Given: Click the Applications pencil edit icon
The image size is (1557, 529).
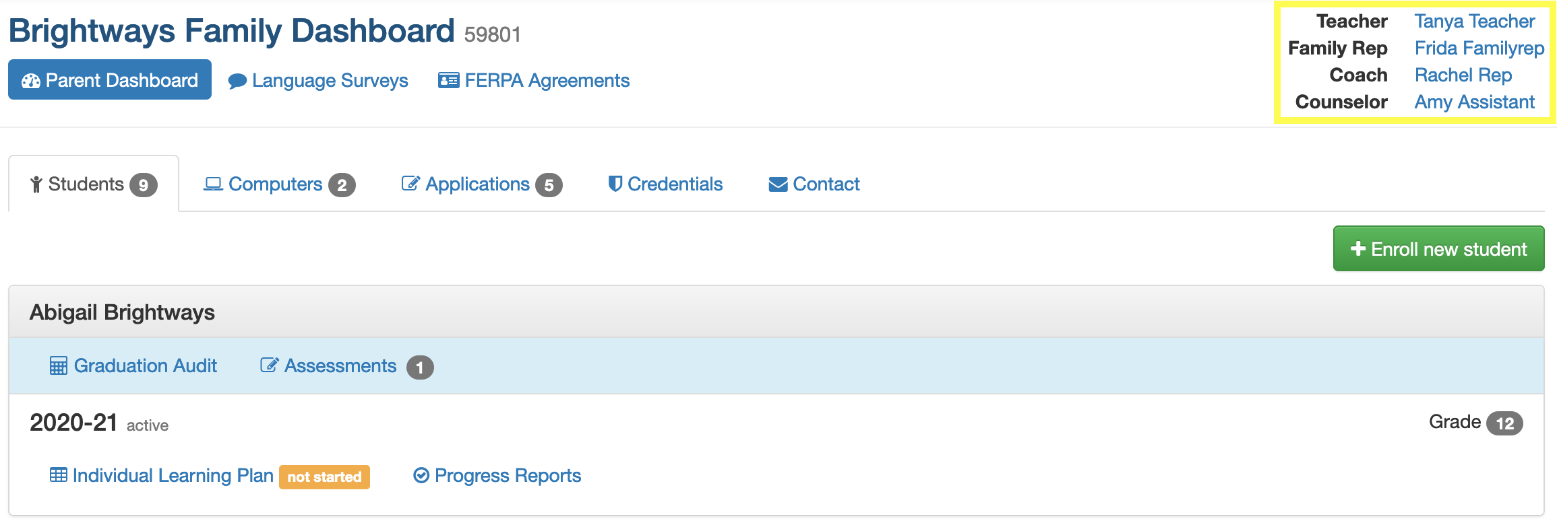Looking at the screenshot, I should tap(410, 183).
